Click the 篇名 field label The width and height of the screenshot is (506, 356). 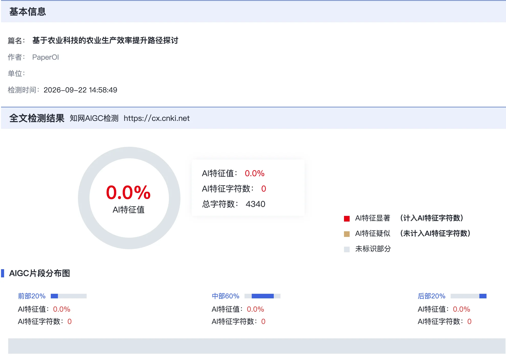click(16, 40)
